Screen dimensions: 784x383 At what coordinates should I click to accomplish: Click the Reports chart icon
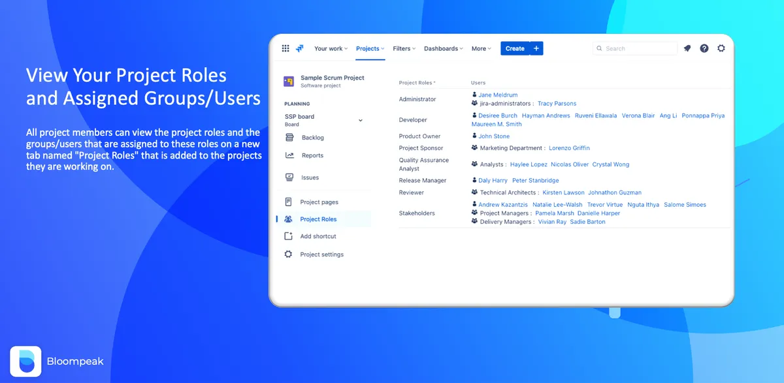pos(289,155)
